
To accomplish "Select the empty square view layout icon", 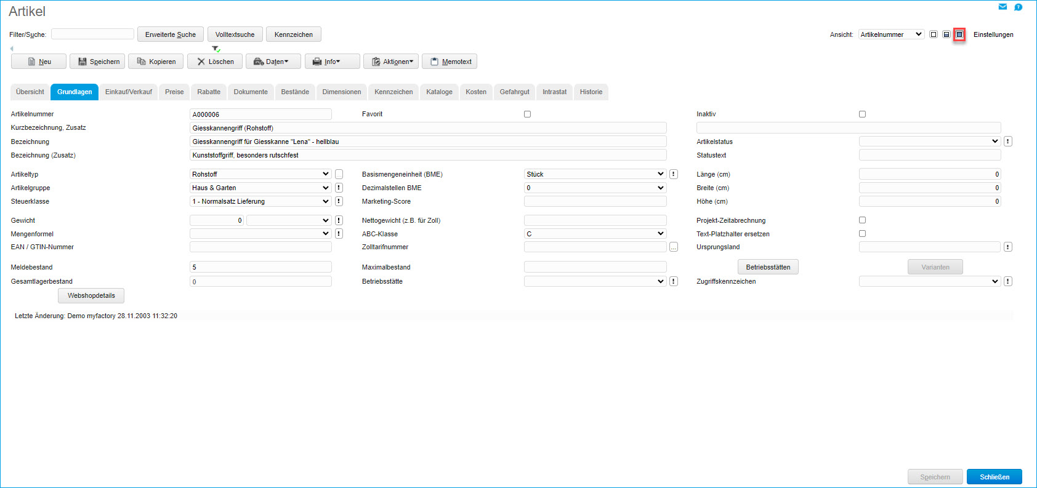I will tap(934, 34).
